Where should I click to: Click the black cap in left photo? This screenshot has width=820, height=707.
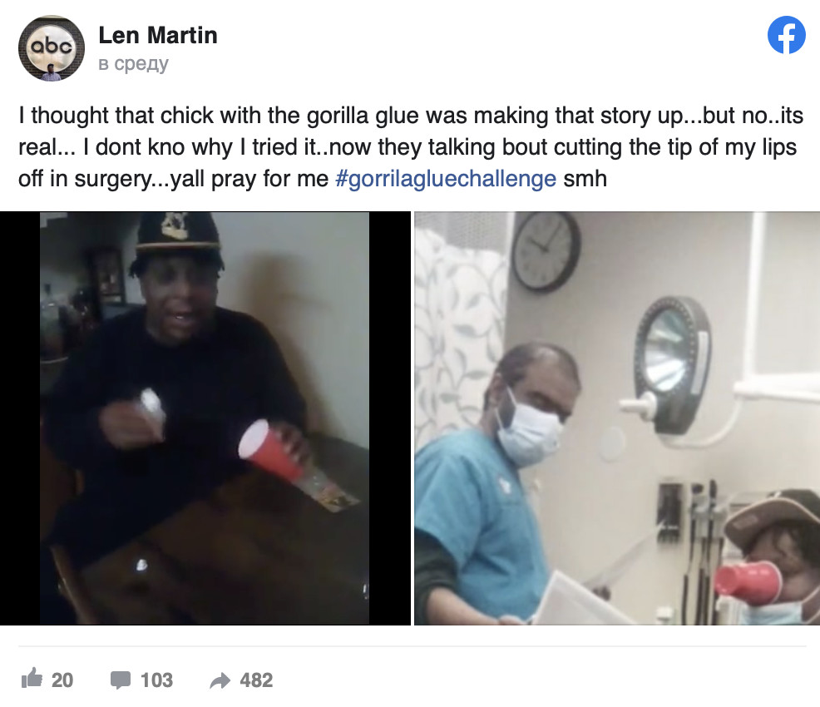(178, 233)
